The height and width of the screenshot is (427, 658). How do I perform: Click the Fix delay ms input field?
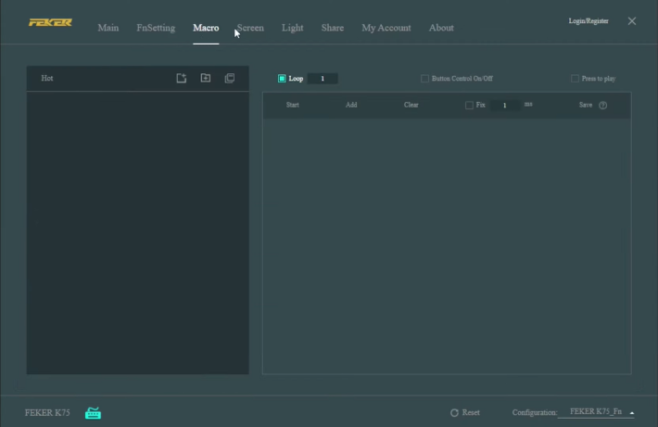[505, 106]
